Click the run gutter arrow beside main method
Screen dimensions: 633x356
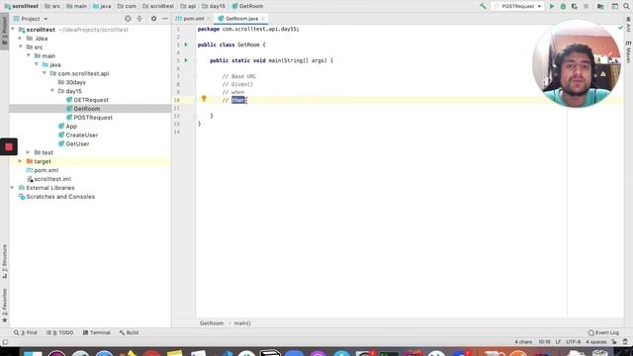(186, 60)
